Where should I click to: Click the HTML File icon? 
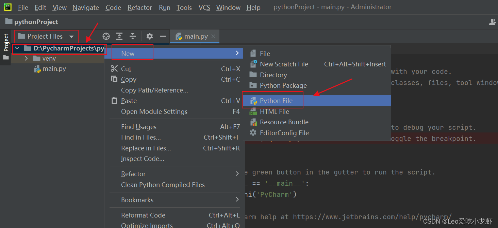[253, 111]
